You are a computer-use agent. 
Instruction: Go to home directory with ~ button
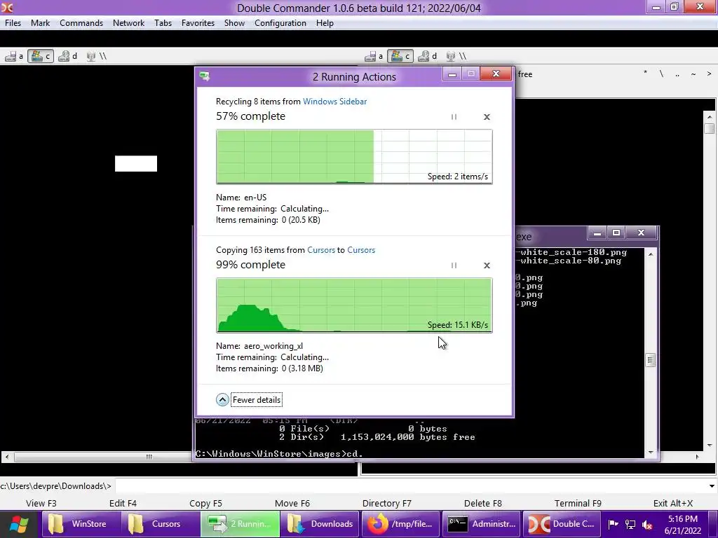tap(693, 74)
